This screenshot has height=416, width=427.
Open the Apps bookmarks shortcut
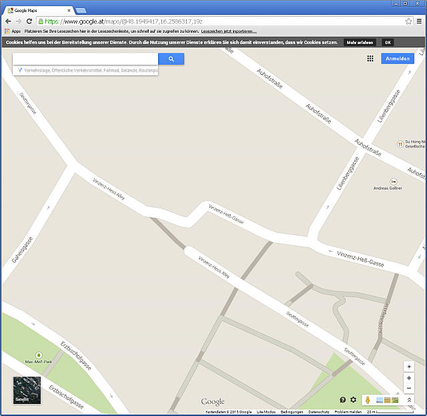point(12,31)
